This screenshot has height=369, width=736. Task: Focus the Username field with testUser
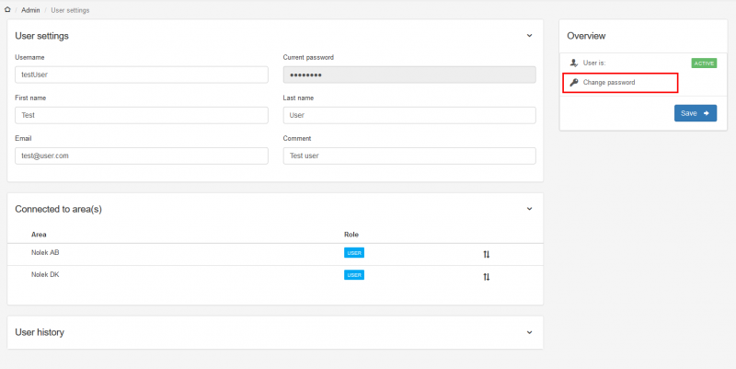point(142,75)
